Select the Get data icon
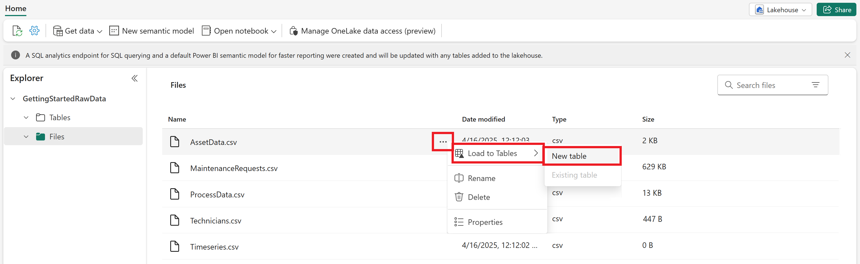The image size is (860, 264). pos(57,30)
